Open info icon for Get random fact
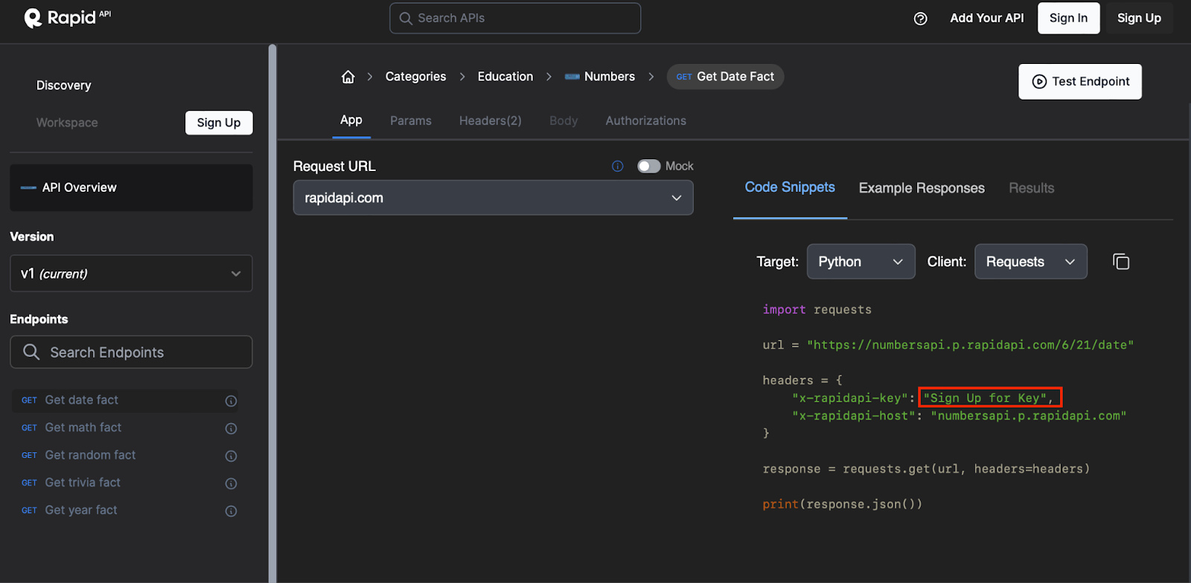 tap(231, 456)
